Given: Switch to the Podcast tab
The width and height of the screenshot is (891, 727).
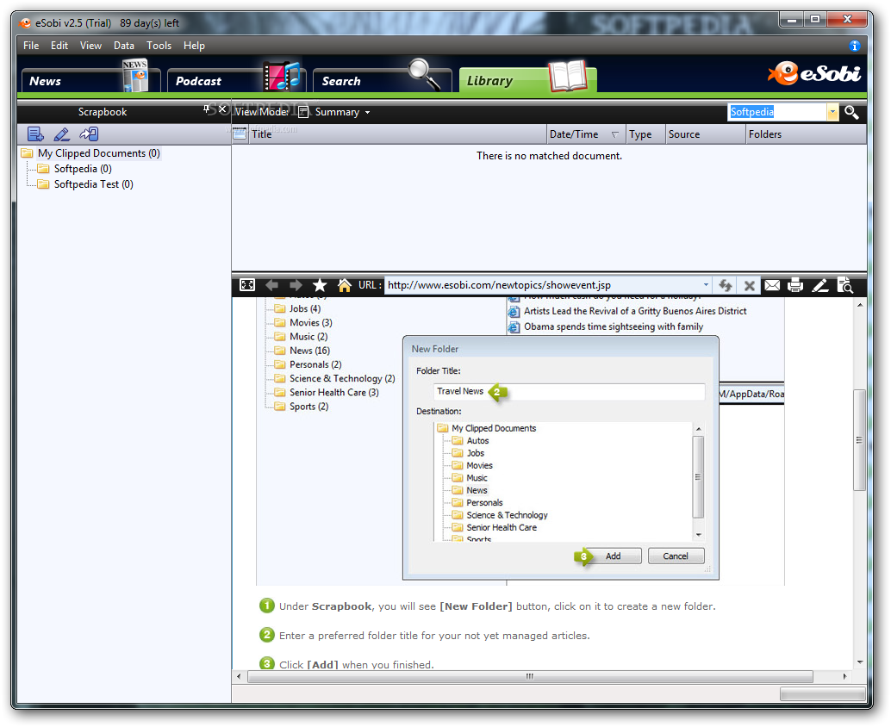Looking at the screenshot, I should tap(236, 80).
